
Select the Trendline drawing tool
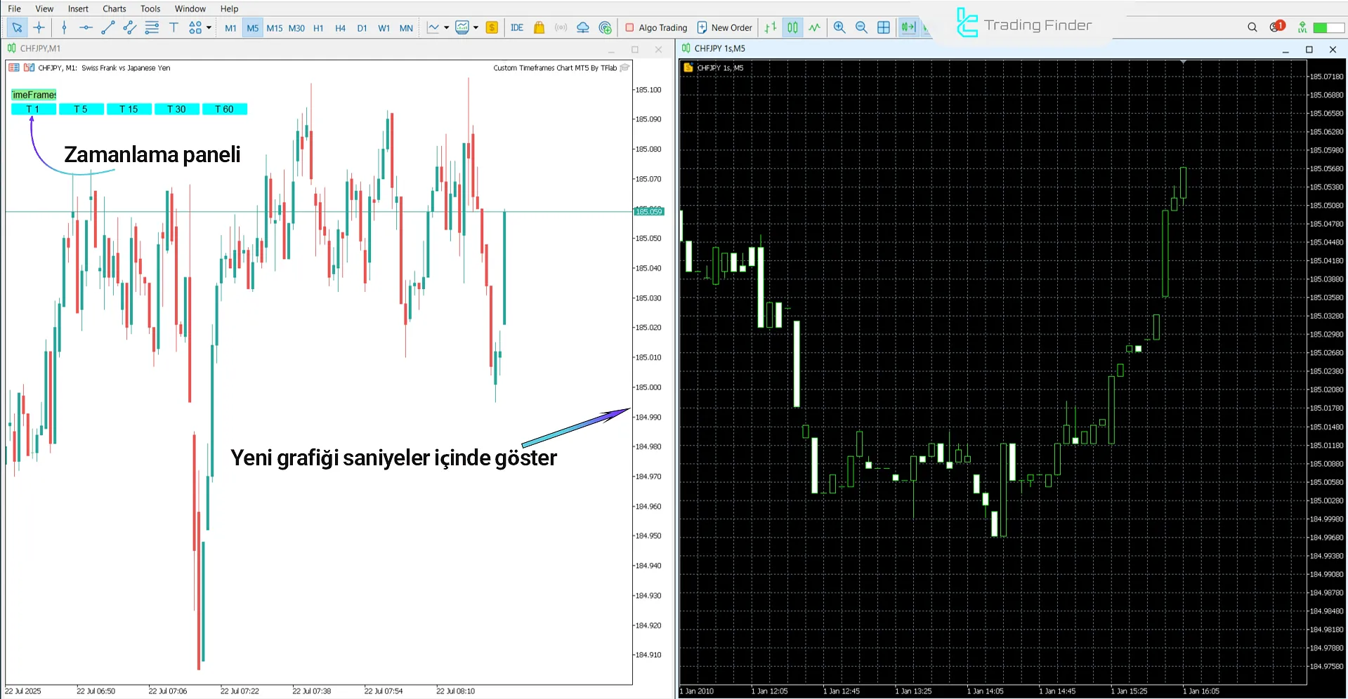click(107, 27)
